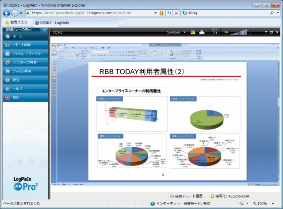Click the refresh icon in the address bar
The image size is (283, 209).
[x=169, y=13]
